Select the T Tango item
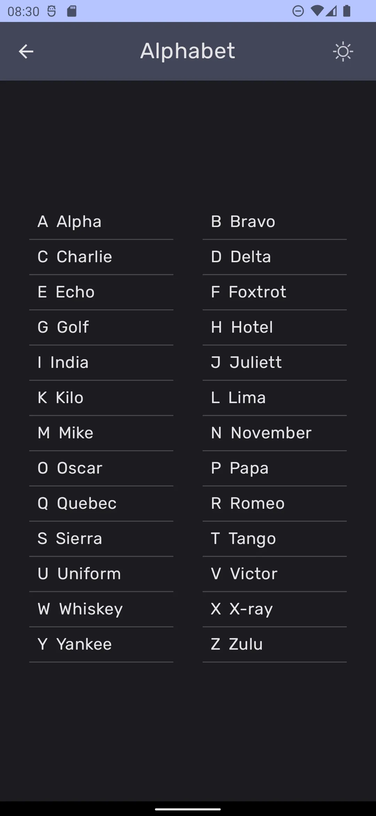Image resolution: width=376 pixels, height=816 pixels. 275,539
